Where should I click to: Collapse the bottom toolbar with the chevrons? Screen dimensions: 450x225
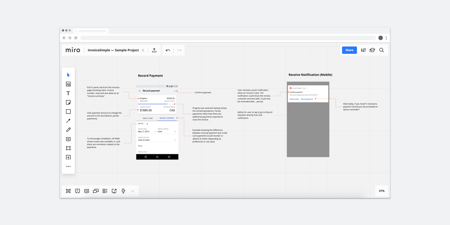point(132,191)
